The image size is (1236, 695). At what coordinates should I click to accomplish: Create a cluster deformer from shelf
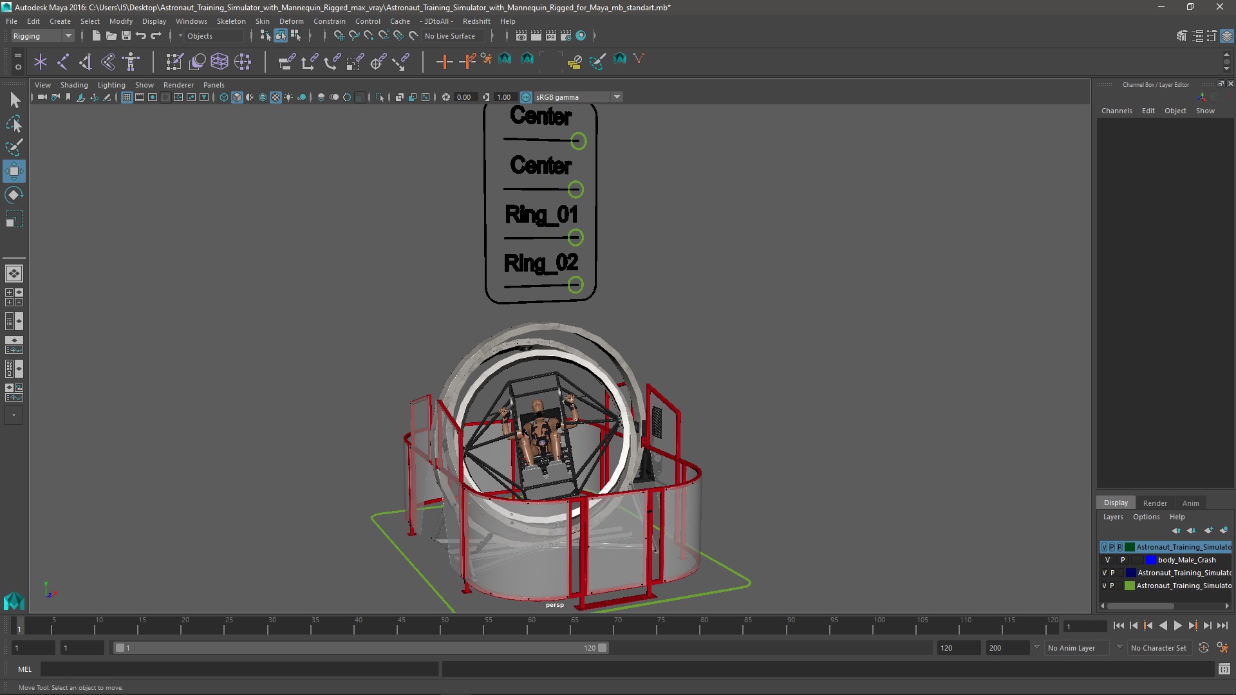[x=243, y=62]
